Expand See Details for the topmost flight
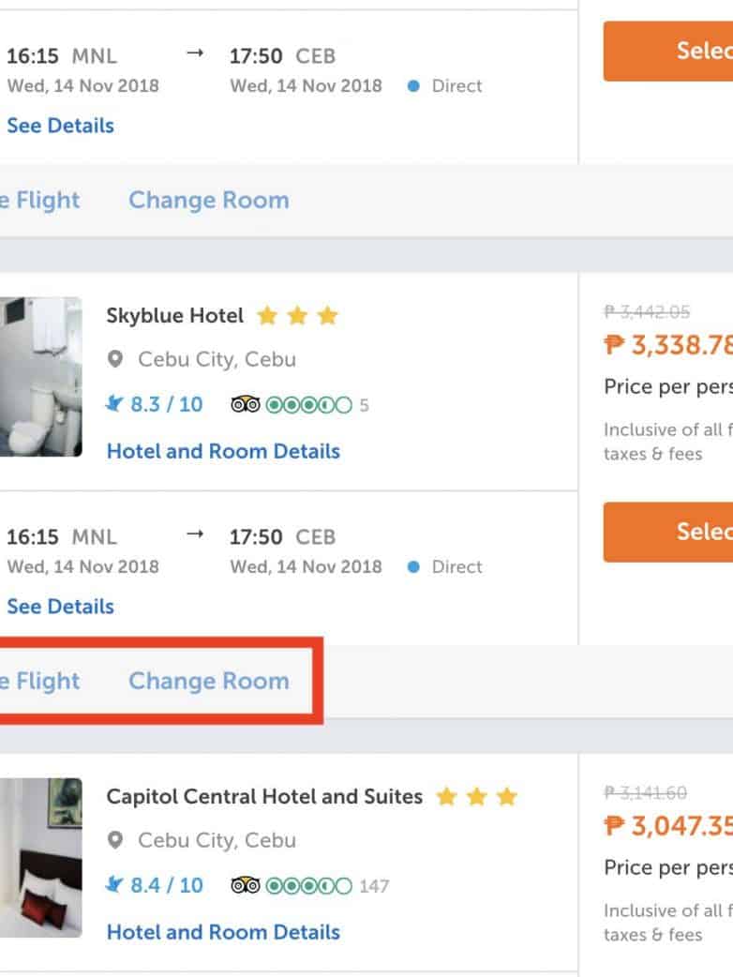This screenshot has height=977, width=733. pyautogui.click(x=60, y=126)
